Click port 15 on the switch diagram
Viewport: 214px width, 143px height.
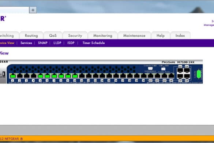(x=109, y=76)
